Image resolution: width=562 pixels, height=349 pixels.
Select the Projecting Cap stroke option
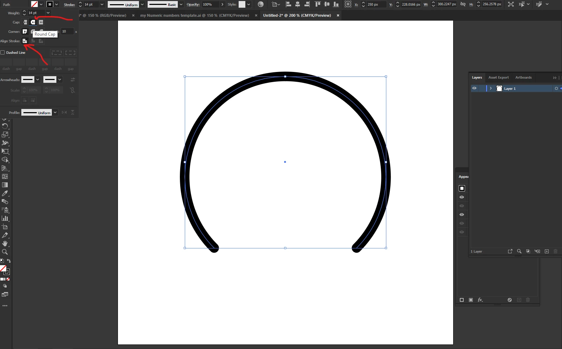pyautogui.click(x=41, y=22)
